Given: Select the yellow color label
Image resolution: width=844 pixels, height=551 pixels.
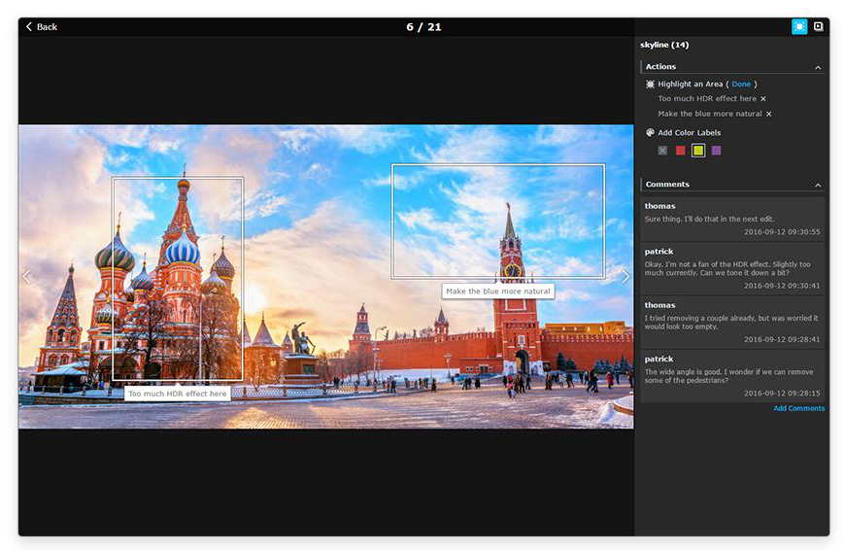Looking at the screenshot, I should click(x=698, y=151).
